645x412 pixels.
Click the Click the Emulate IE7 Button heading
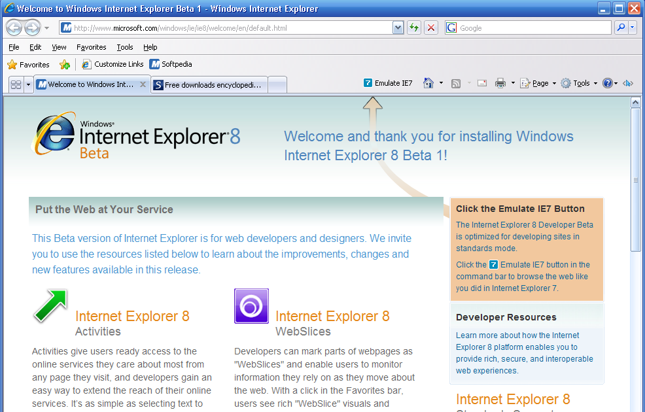tap(520, 209)
